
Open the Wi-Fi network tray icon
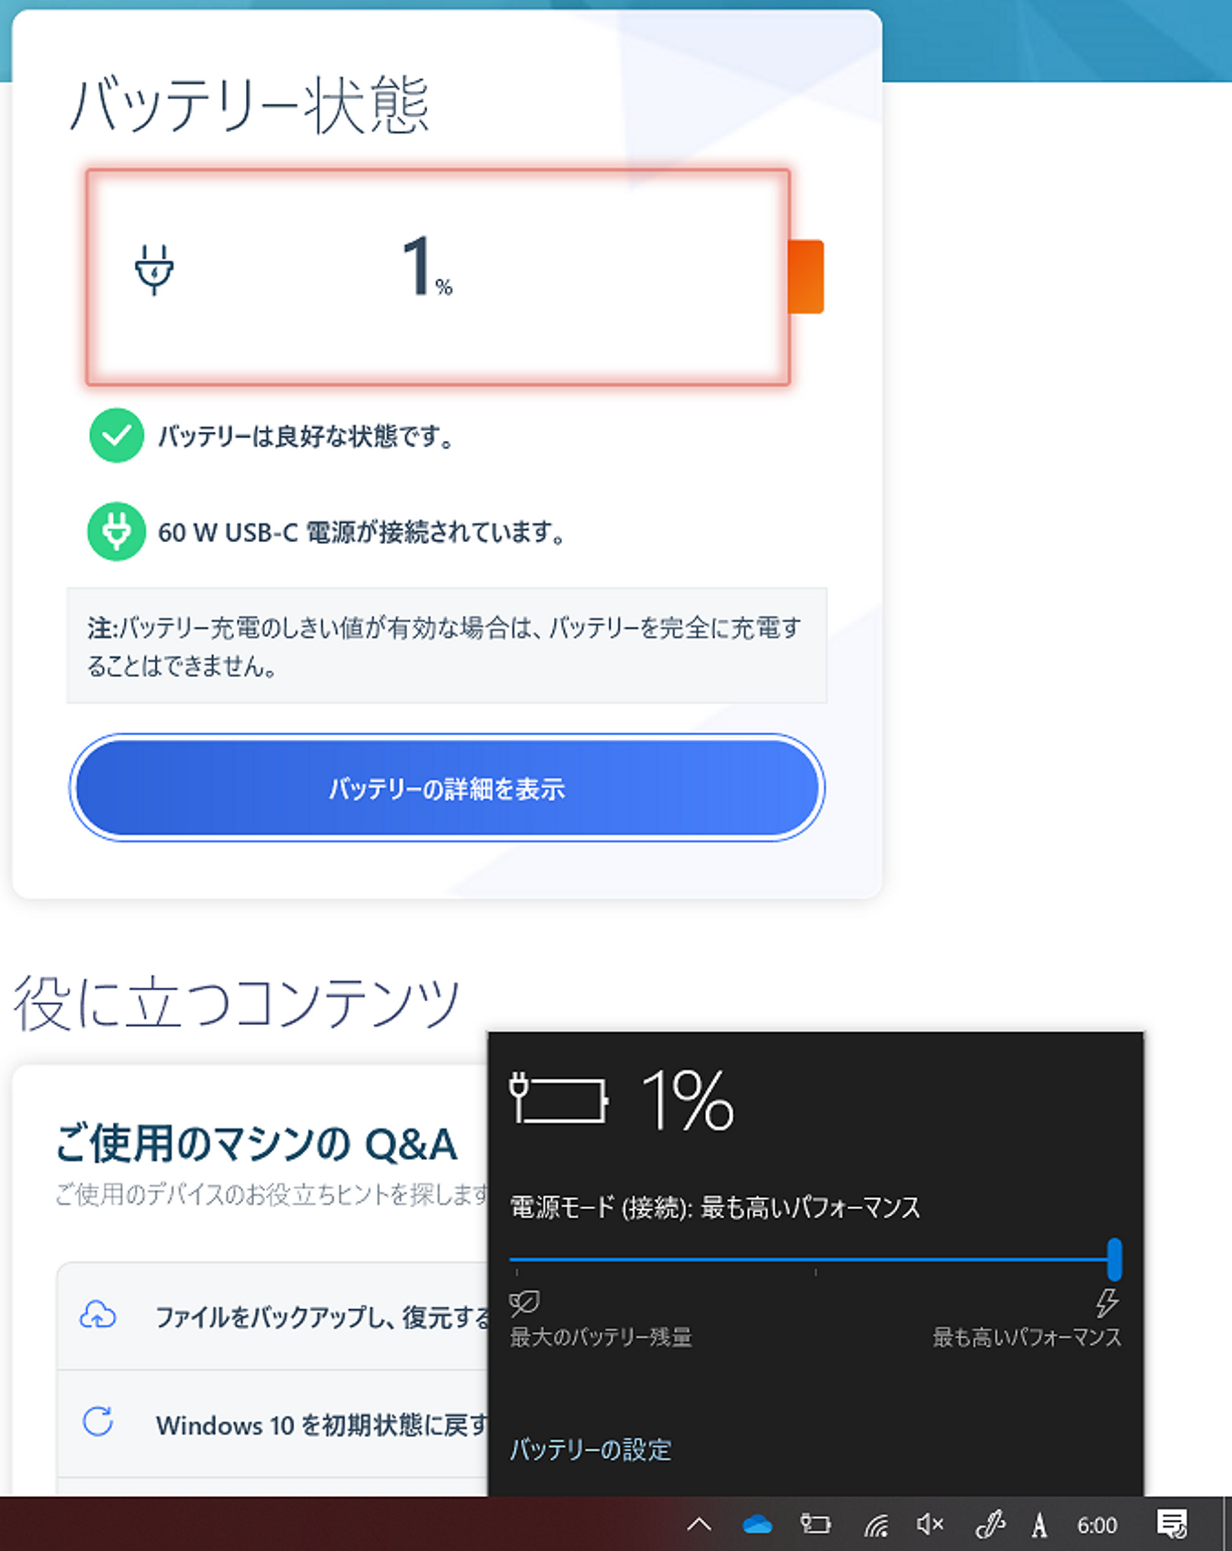(875, 1524)
